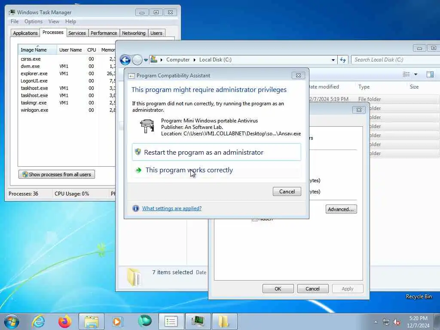Cancel the Program Compatibility Assistant
Viewport: 440px width, 330px height.
tap(287, 191)
